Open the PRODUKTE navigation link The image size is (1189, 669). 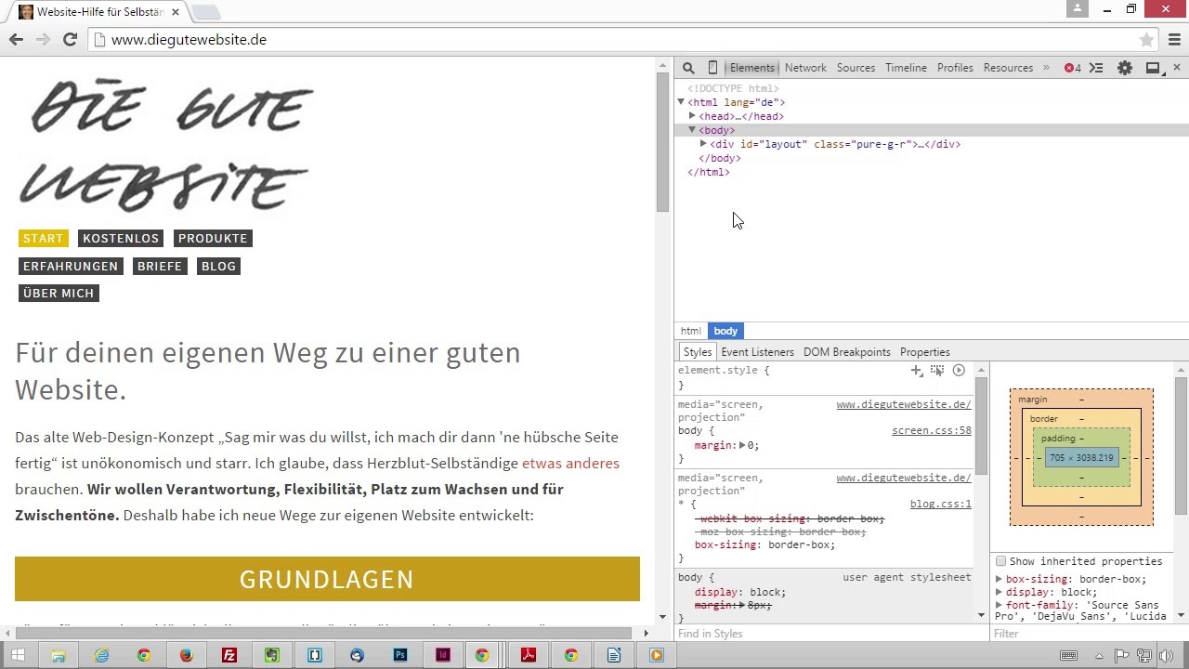click(x=213, y=239)
